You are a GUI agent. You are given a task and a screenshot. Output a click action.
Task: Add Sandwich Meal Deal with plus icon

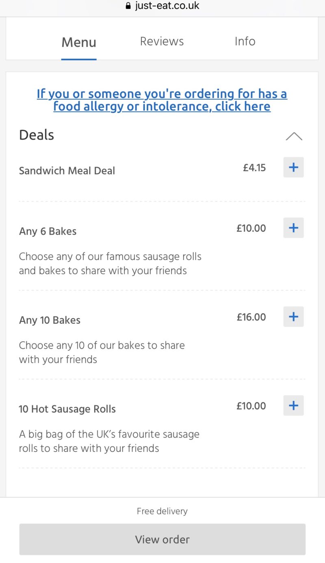coord(293,167)
